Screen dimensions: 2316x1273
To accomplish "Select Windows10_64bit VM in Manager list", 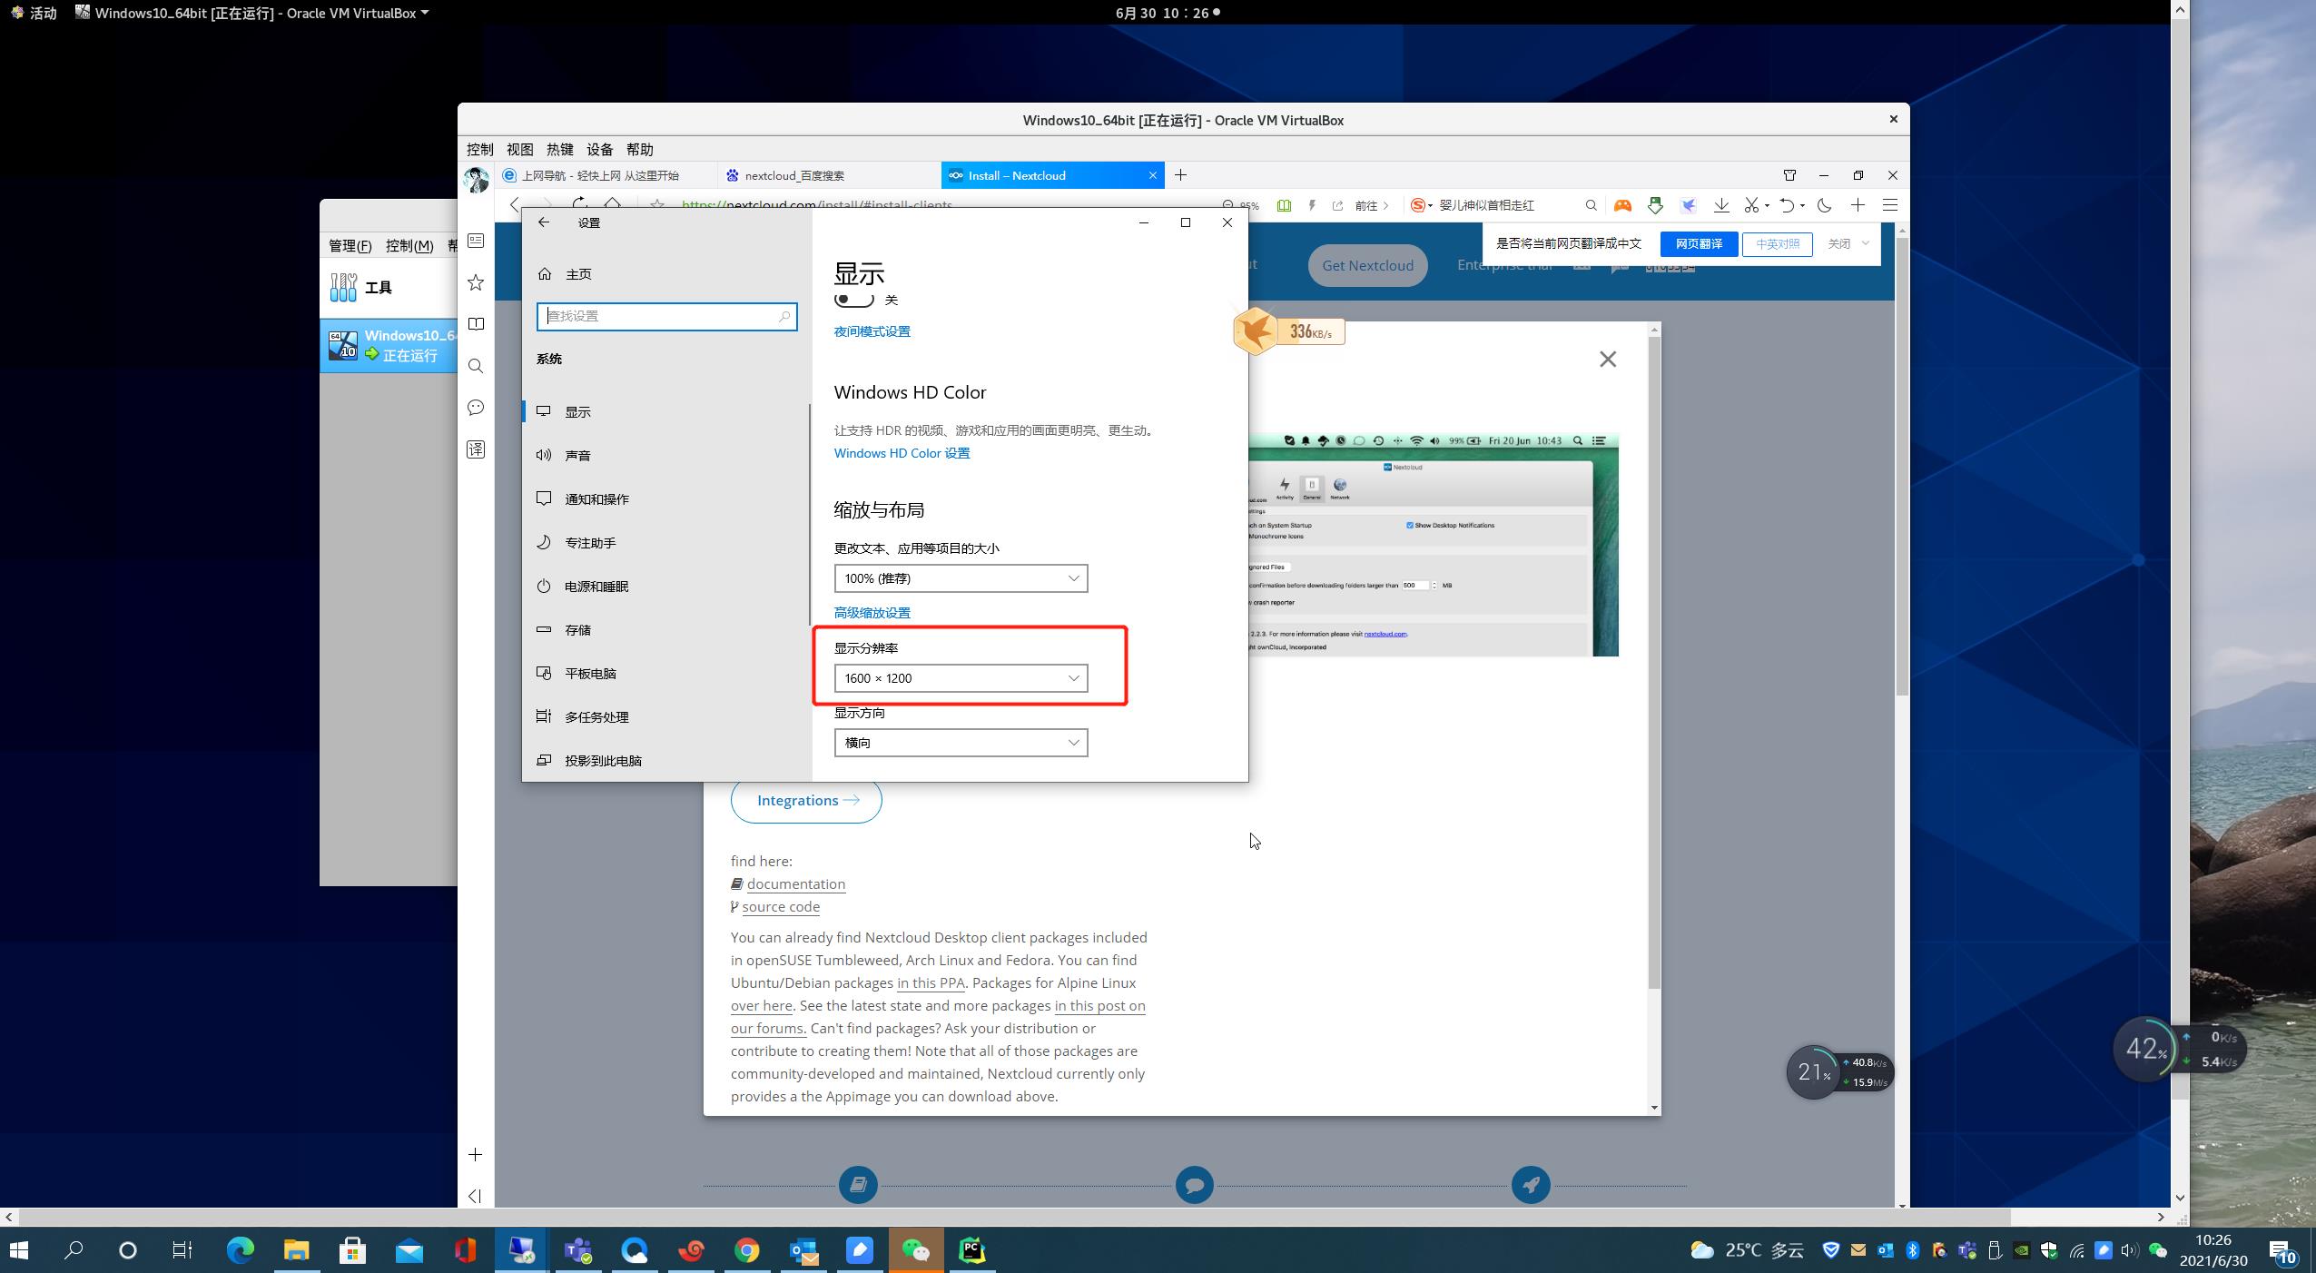I will click(x=389, y=345).
